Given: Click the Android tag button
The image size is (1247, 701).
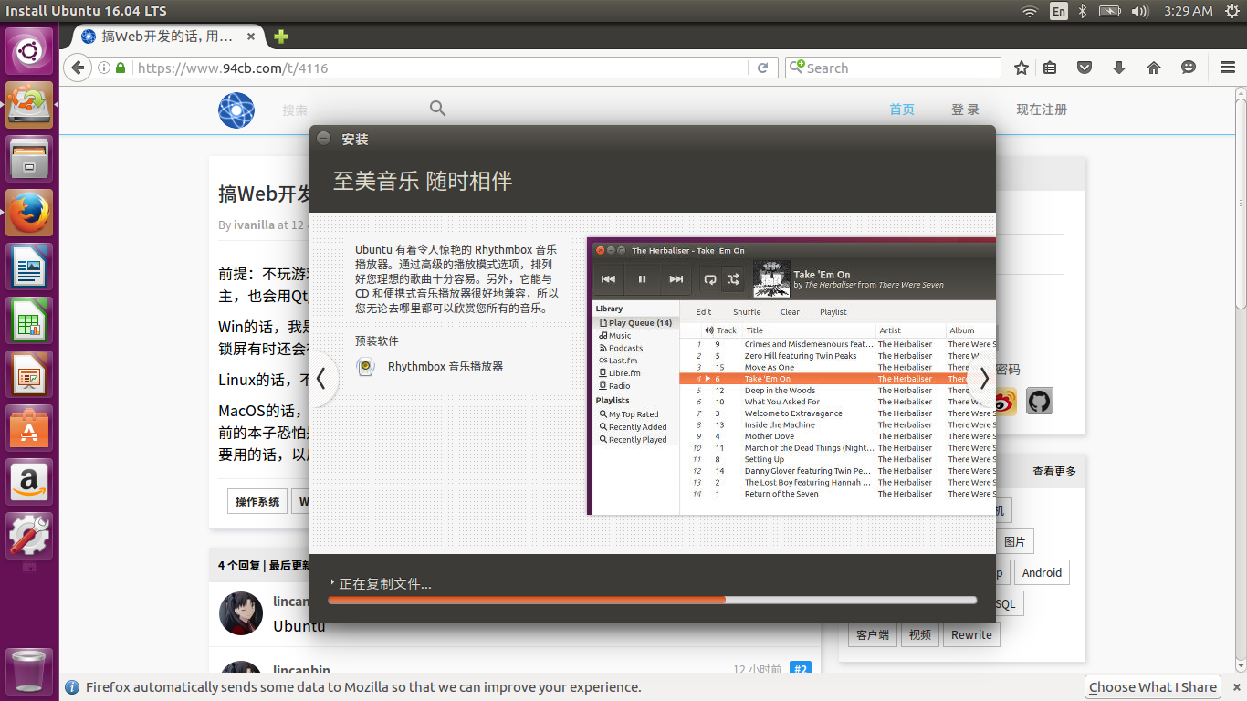Looking at the screenshot, I should 1042,572.
